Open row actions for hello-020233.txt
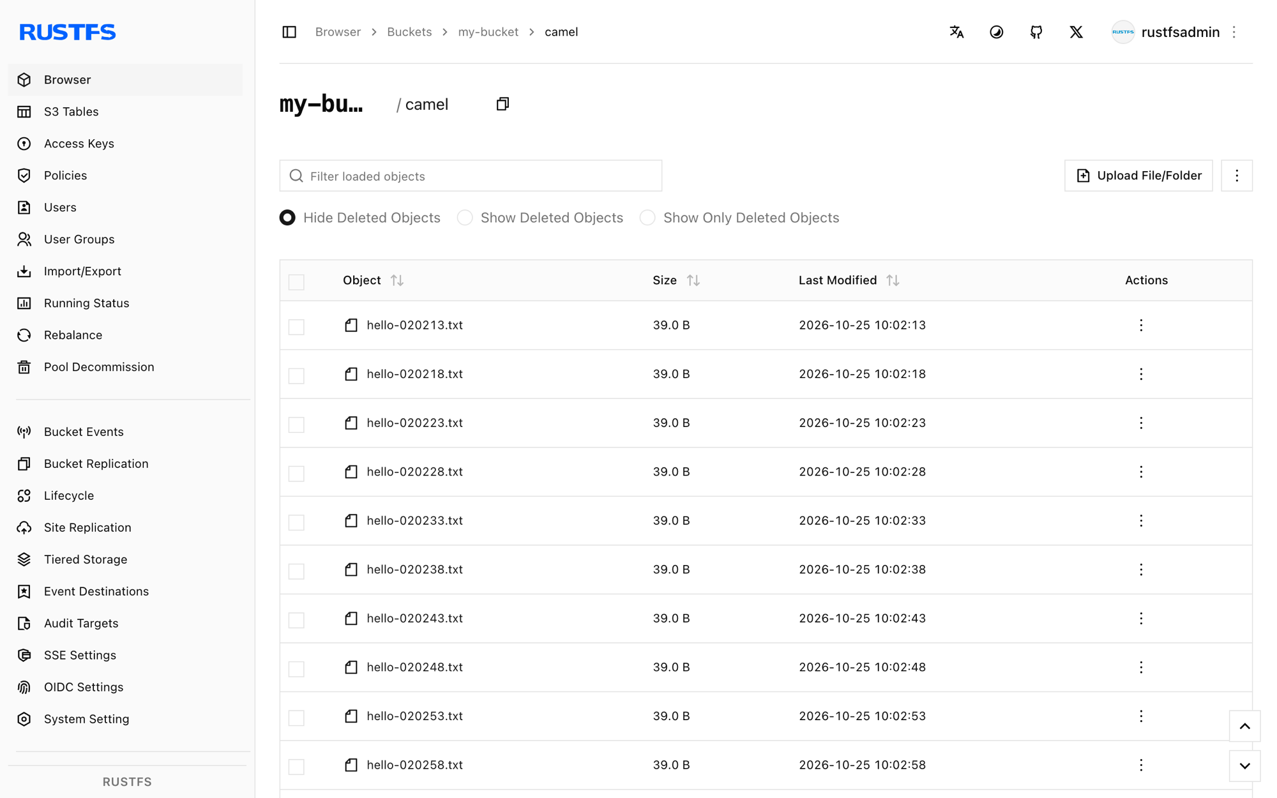 [1141, 520]
